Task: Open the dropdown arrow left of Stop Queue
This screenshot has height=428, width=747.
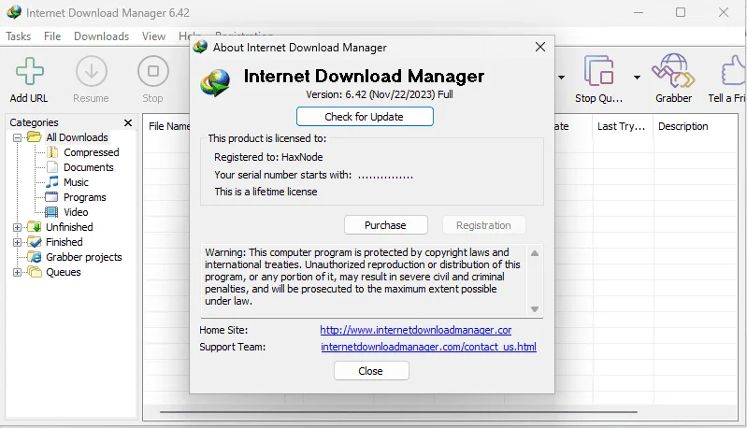Action: click(561, 78)
